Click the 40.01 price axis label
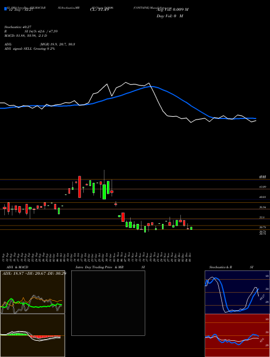 (x=262, y=197)
